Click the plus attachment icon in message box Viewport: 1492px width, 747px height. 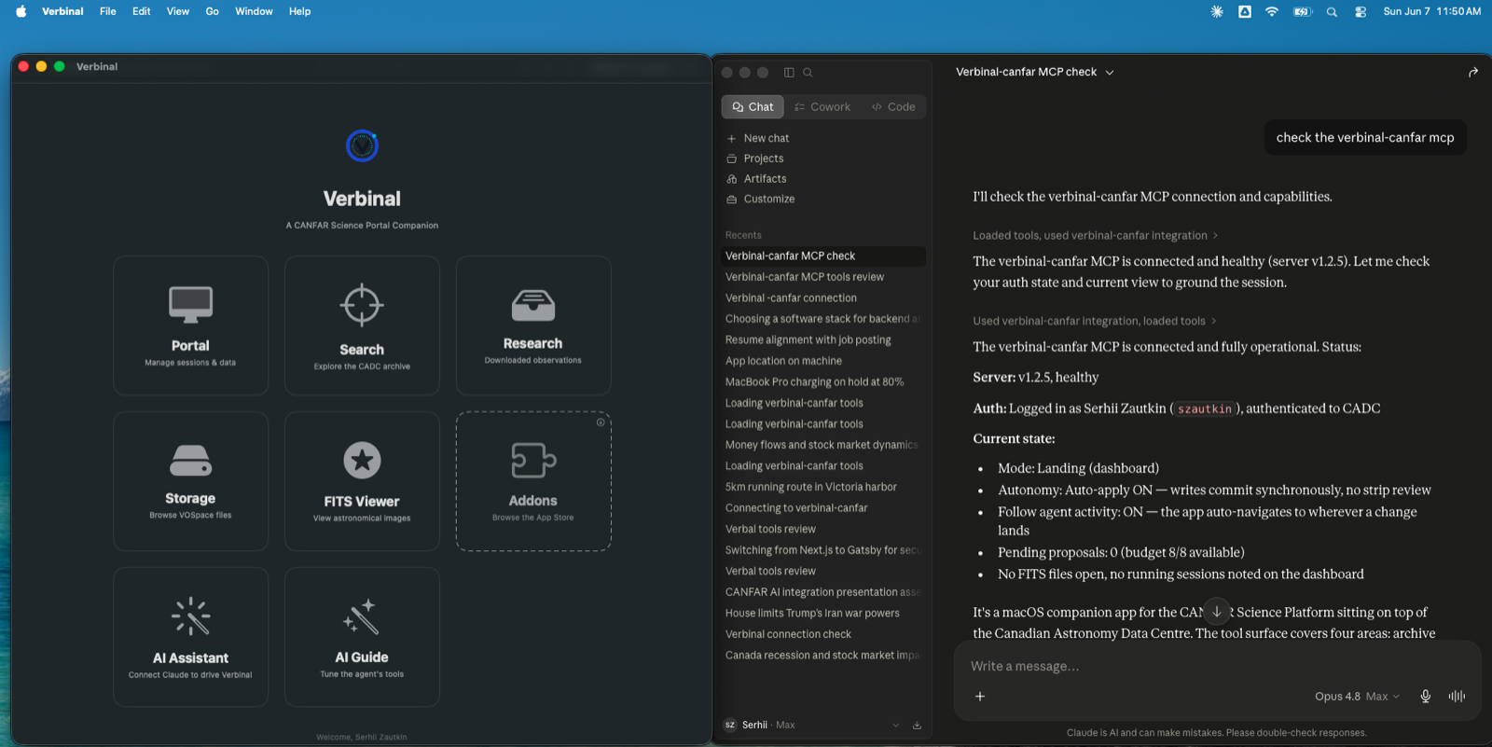[980, 697]
